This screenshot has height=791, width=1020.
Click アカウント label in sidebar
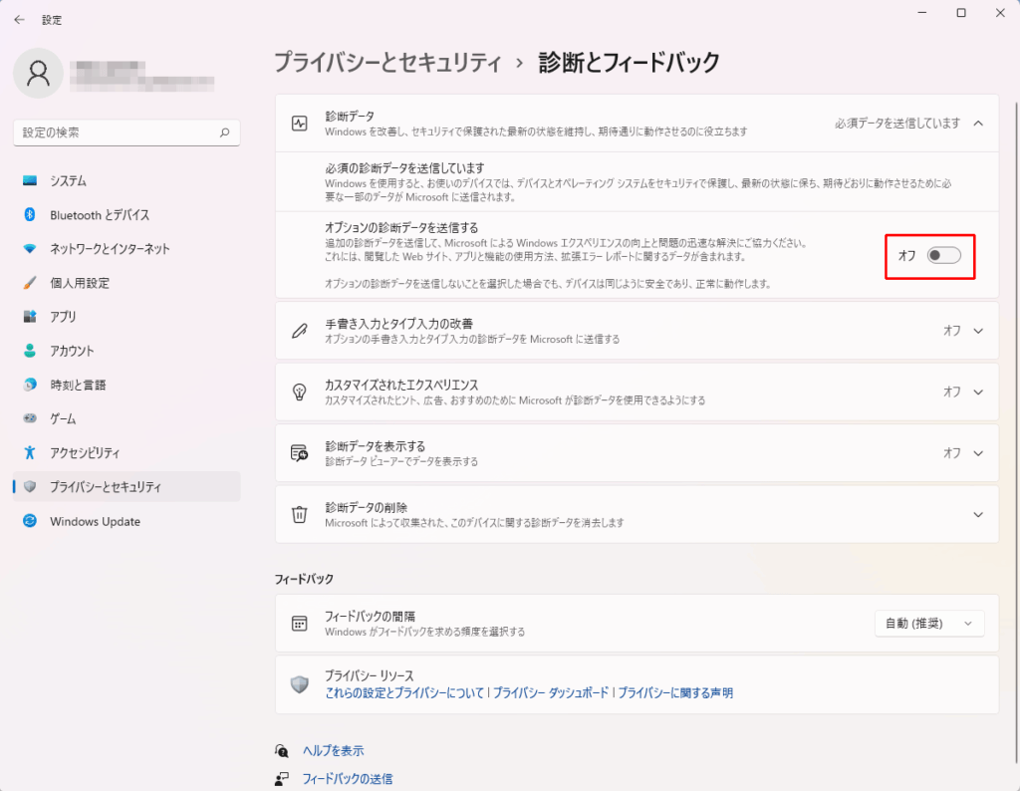pos(72,351)
